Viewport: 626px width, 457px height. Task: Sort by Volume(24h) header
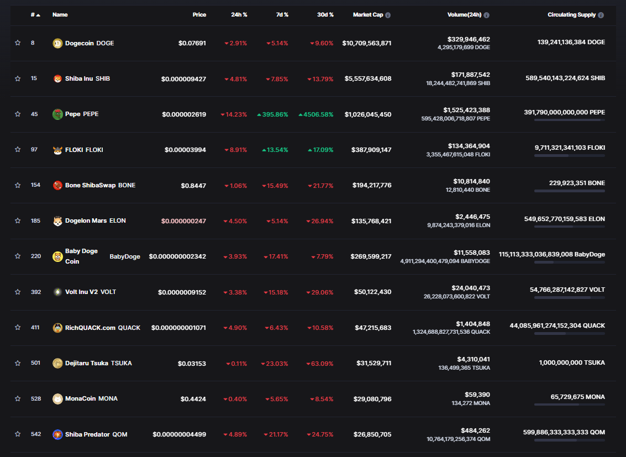(464, 15)
